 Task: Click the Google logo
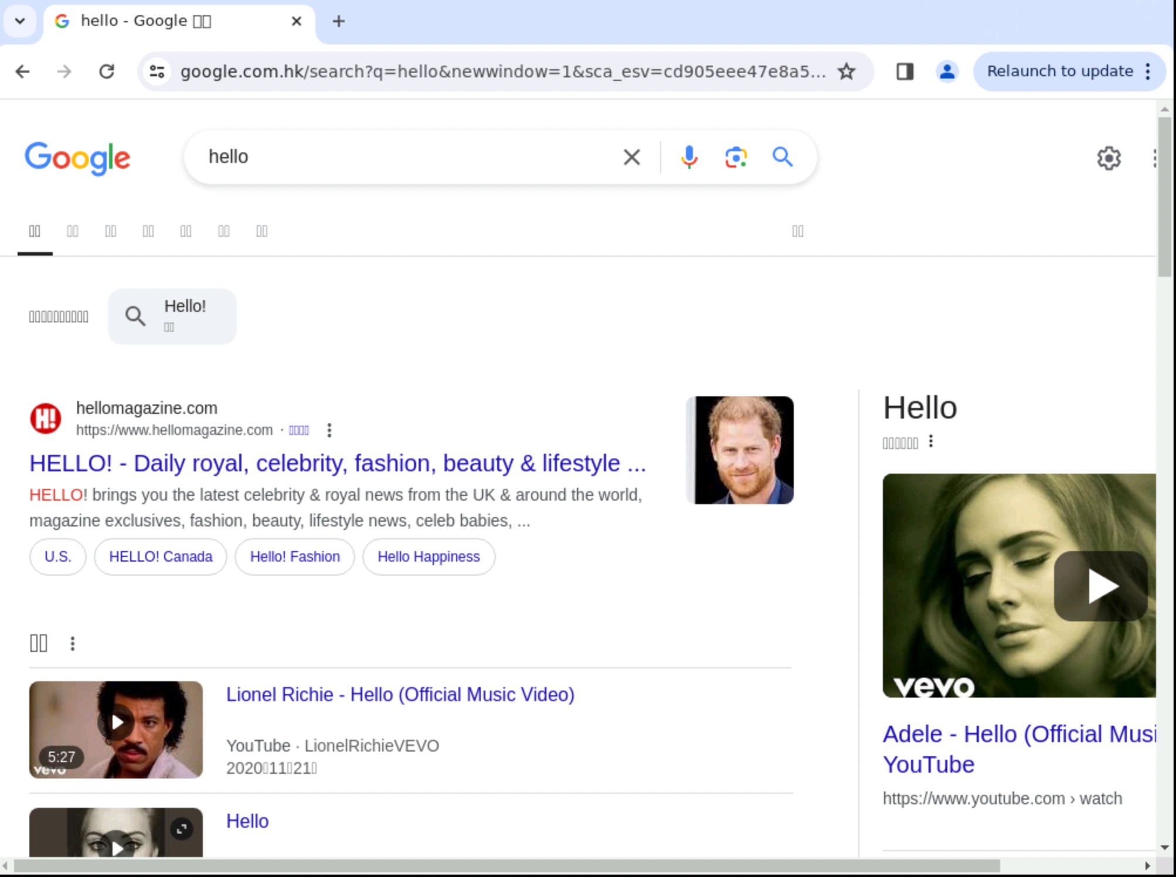[x=78, y=157]
